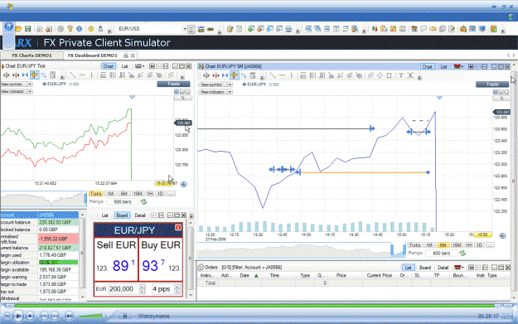Select Board view in quote panel
The height and width of the screenshot is (324, 518).
[122, 215]
